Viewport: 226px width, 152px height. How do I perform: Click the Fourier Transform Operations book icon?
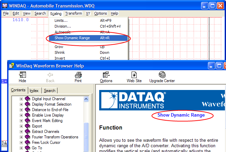28,137
